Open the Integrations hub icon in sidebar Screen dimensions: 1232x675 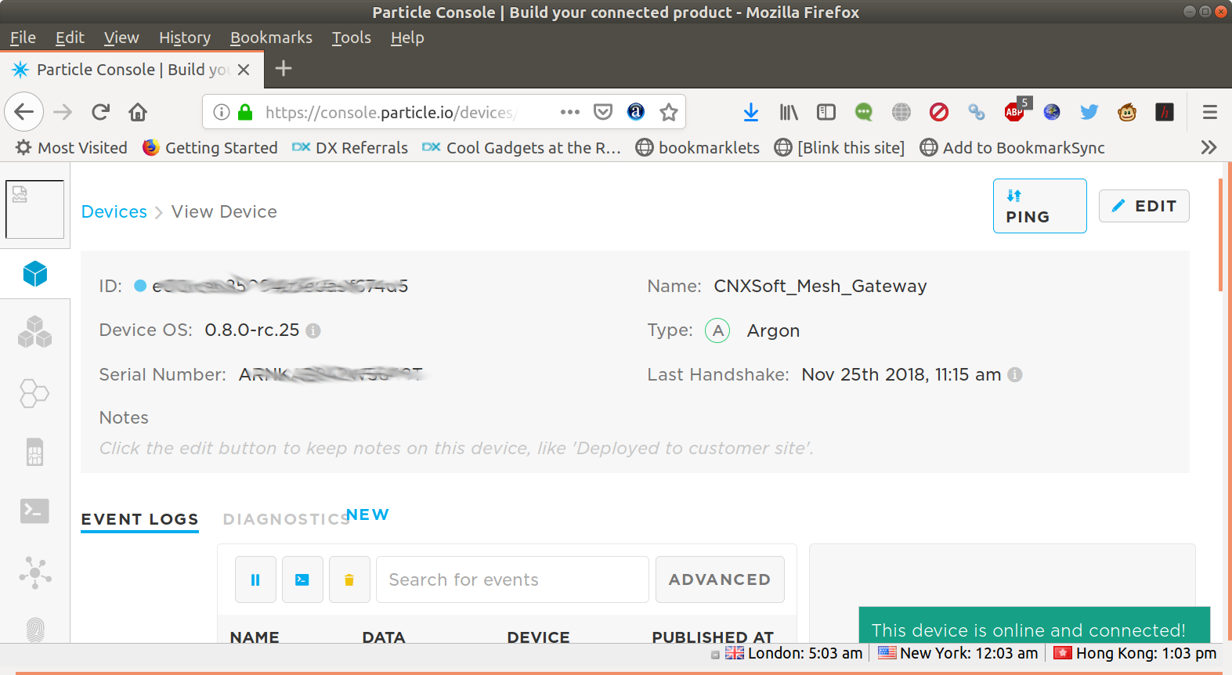coord(35,572)
